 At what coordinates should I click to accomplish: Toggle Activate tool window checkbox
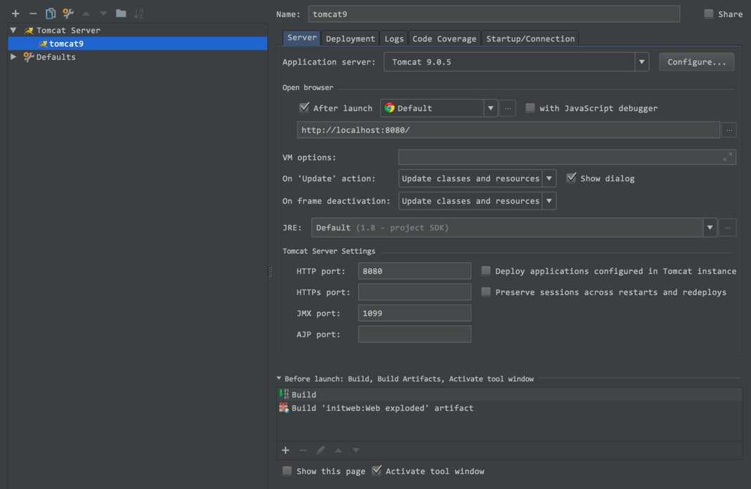click(x=376, y=470)
